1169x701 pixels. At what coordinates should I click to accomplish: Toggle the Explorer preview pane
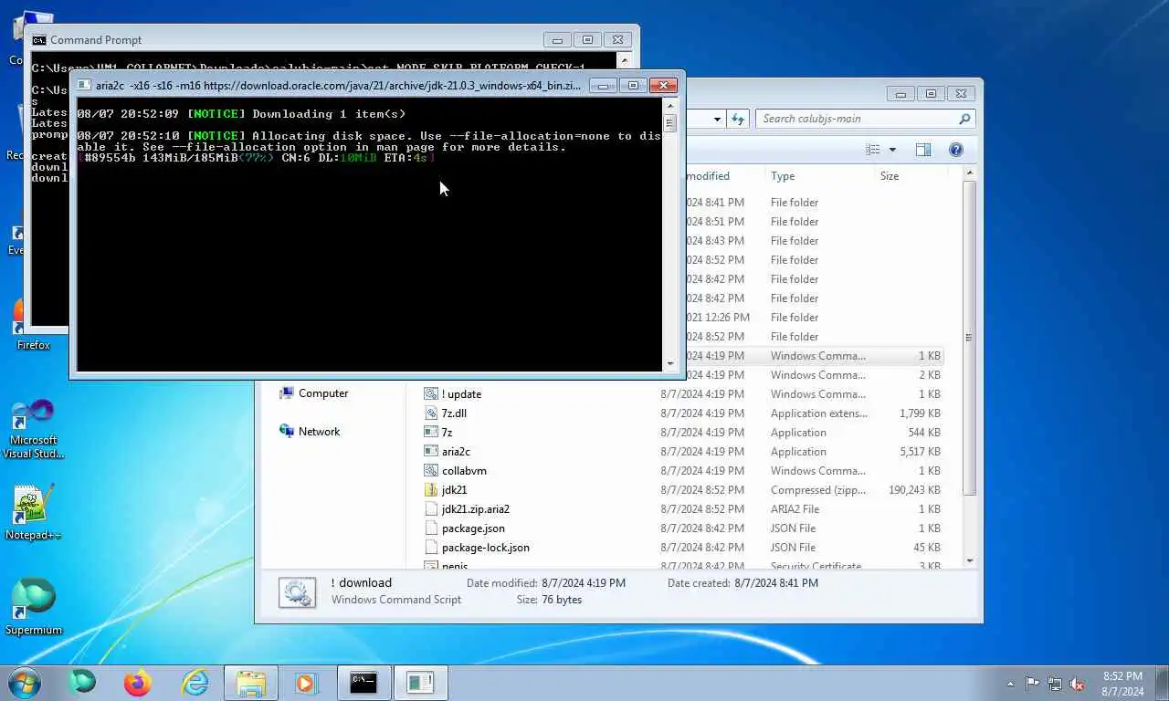coord(923,150)
